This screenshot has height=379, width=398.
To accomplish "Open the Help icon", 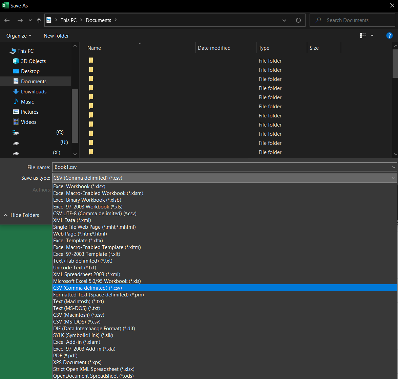I will (389, 36).
